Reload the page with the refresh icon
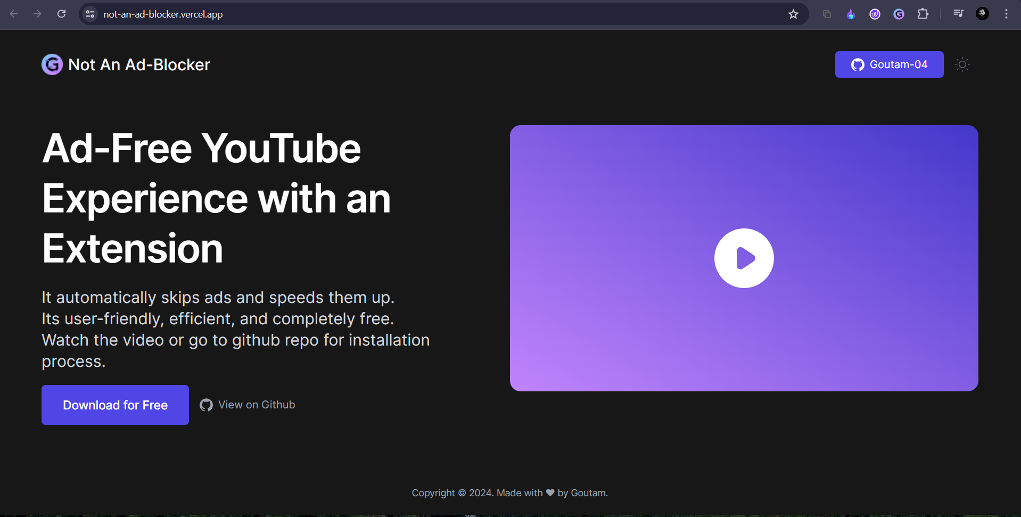The width and height of the screenshot is (1021, 517). [62, 14]
